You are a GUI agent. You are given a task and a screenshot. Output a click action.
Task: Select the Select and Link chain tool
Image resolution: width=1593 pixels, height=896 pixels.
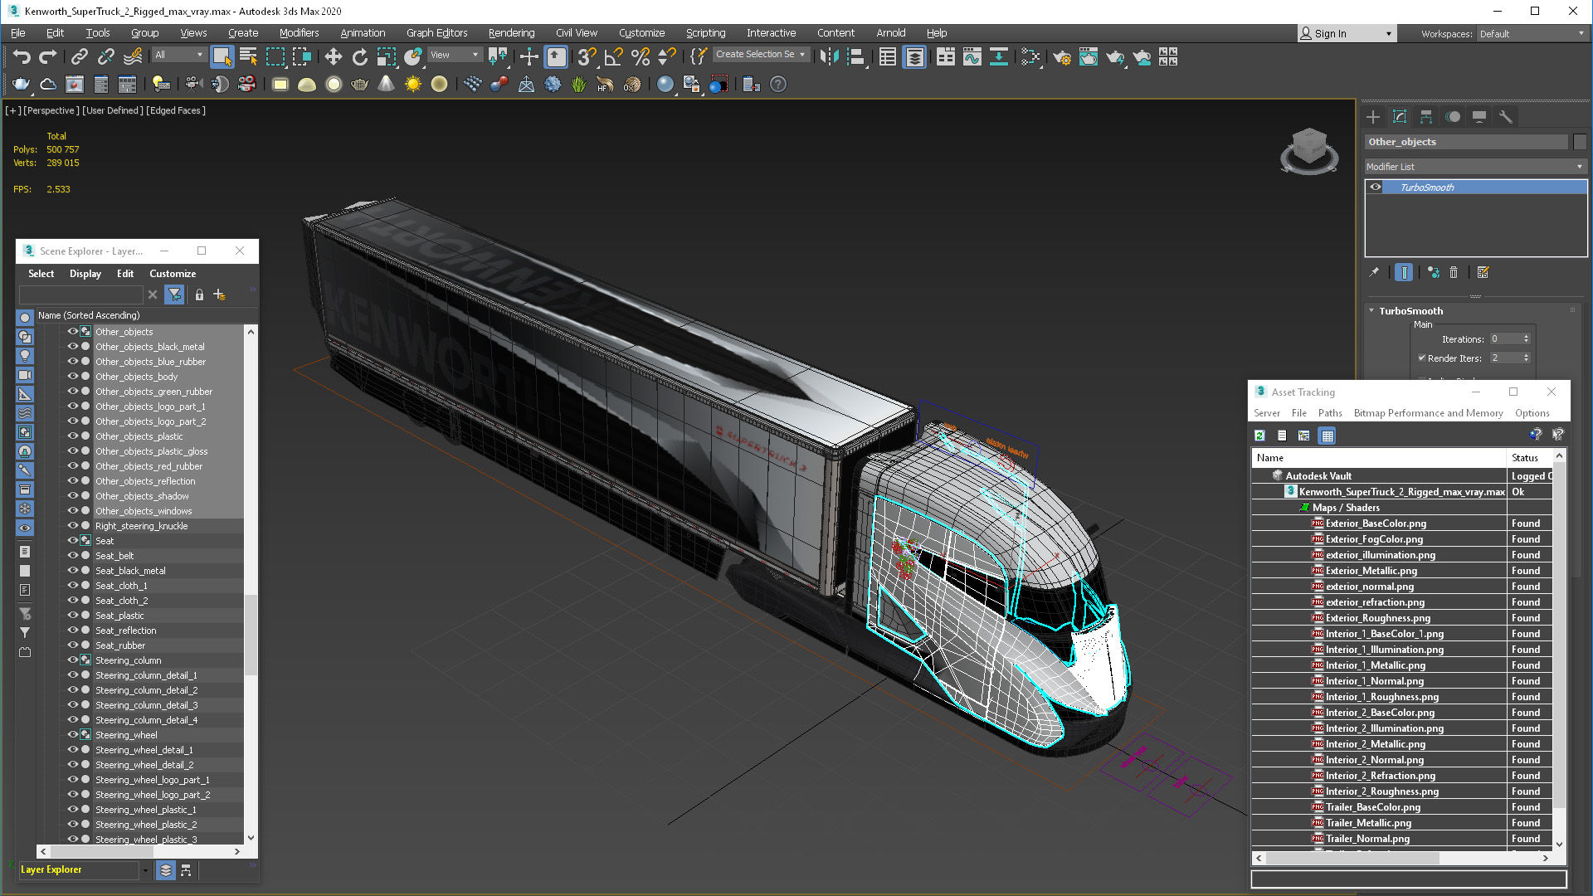pos(79,56)
